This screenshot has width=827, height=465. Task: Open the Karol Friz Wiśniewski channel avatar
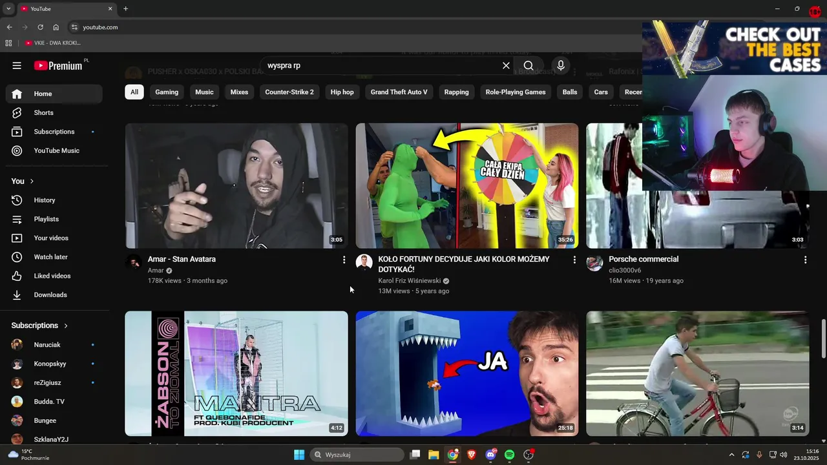tap(364, 263)
